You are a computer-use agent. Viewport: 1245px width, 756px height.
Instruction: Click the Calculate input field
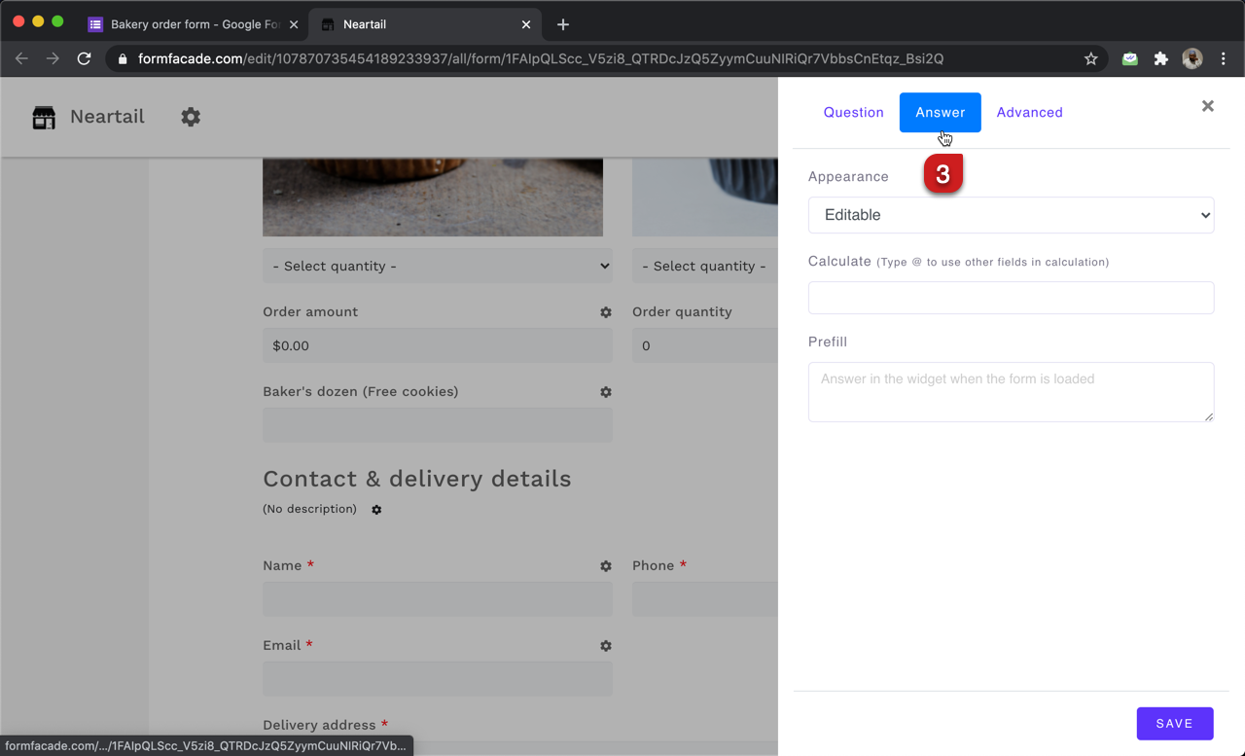[1011, 298]
